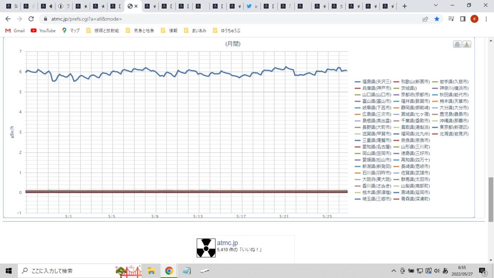Click the 5/13 x-axis date label

[198, 216]
